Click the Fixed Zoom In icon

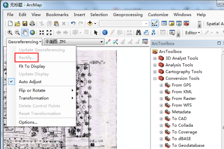coord(42,32)
